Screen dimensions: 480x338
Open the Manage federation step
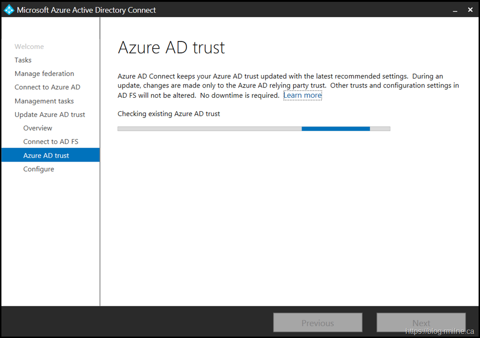click(x=44, y=74)
